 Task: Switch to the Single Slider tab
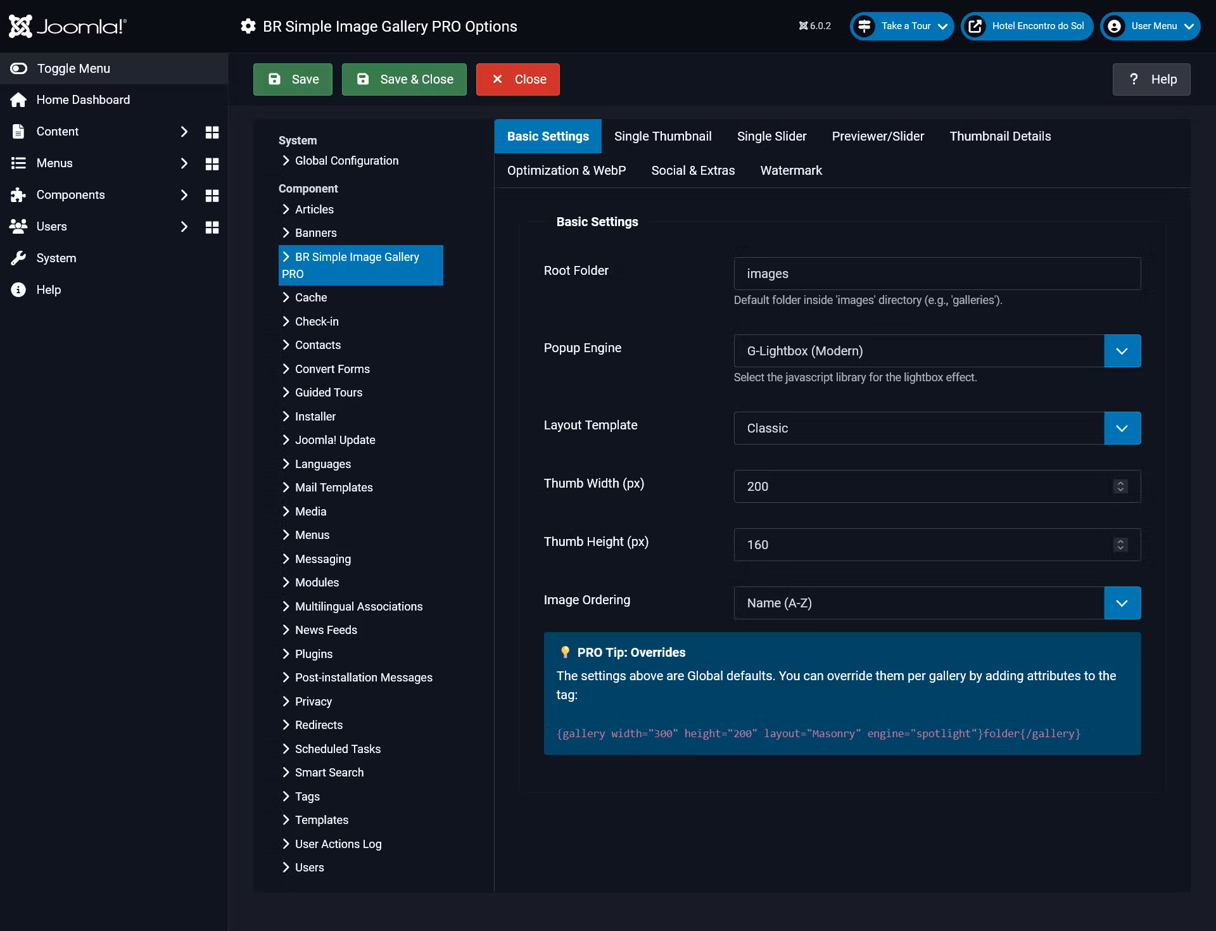coord(771,136)
